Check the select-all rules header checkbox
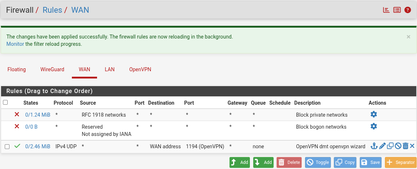 tap(5, 102)
